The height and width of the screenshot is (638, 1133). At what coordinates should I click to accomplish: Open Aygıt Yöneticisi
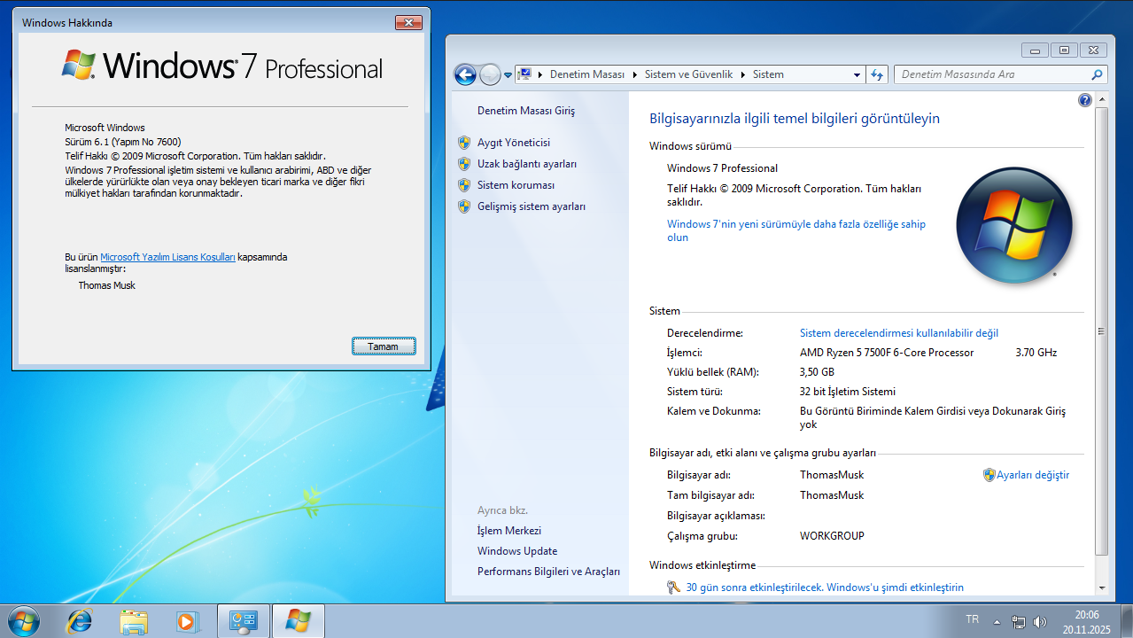pos(514,143)
